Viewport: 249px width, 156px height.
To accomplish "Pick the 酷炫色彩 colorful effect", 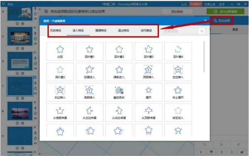I will (119, 92).
